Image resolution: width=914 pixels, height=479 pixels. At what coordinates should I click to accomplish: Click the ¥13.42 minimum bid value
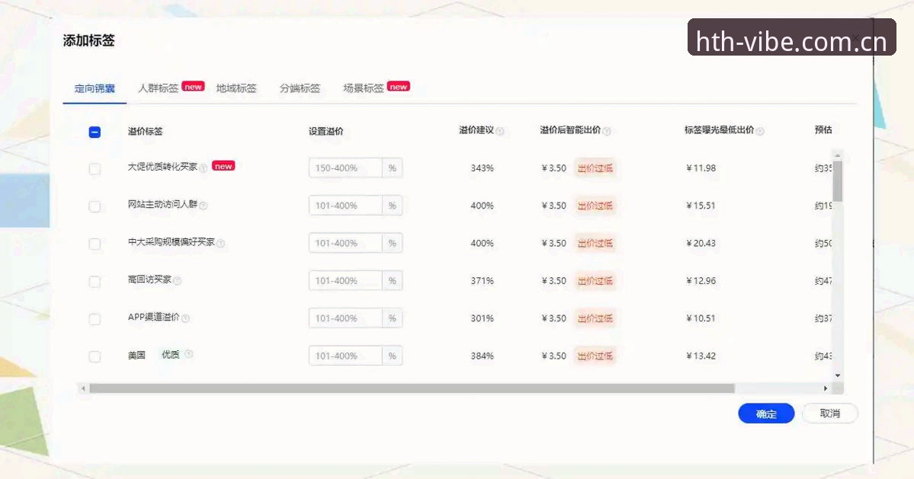point(701,356)
